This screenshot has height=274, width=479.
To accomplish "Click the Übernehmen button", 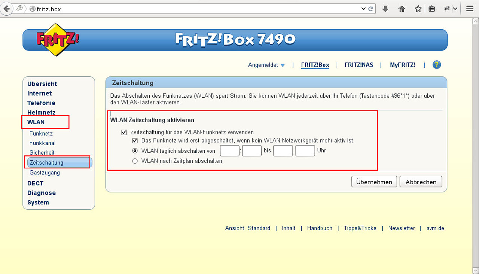I will pyautogui.click(x=374, y=182).
